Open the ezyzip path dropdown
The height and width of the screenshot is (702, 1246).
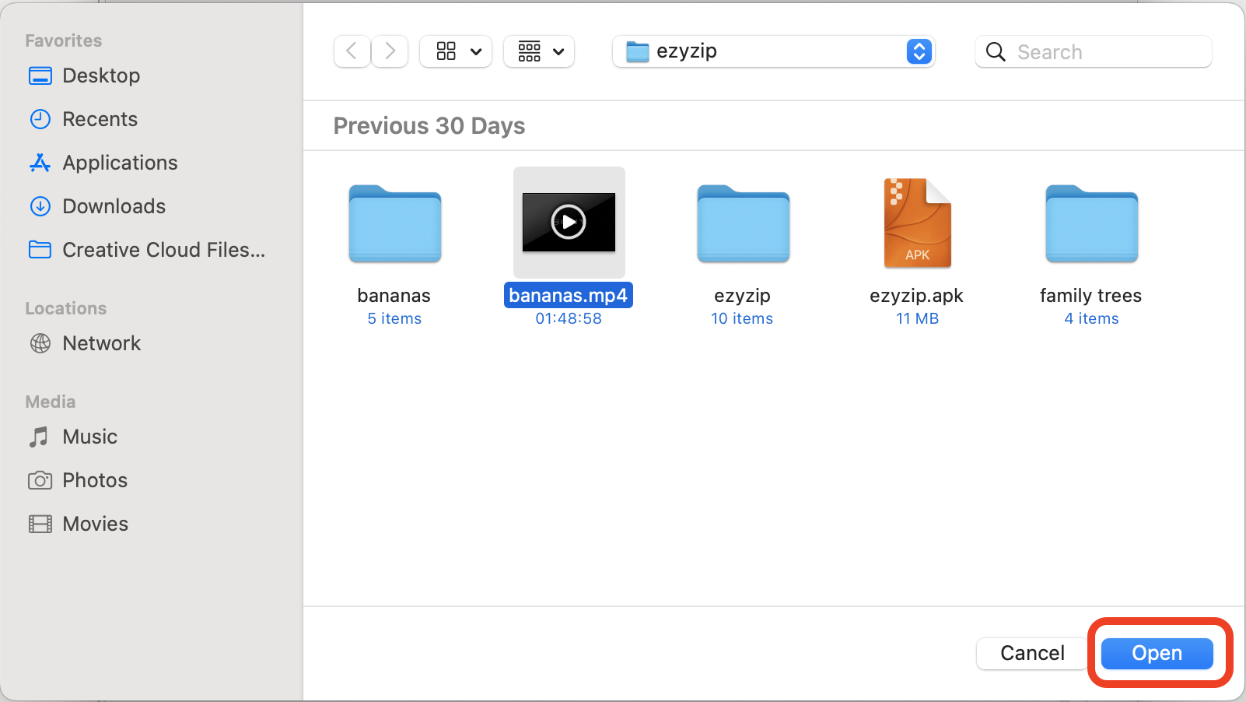773,51
